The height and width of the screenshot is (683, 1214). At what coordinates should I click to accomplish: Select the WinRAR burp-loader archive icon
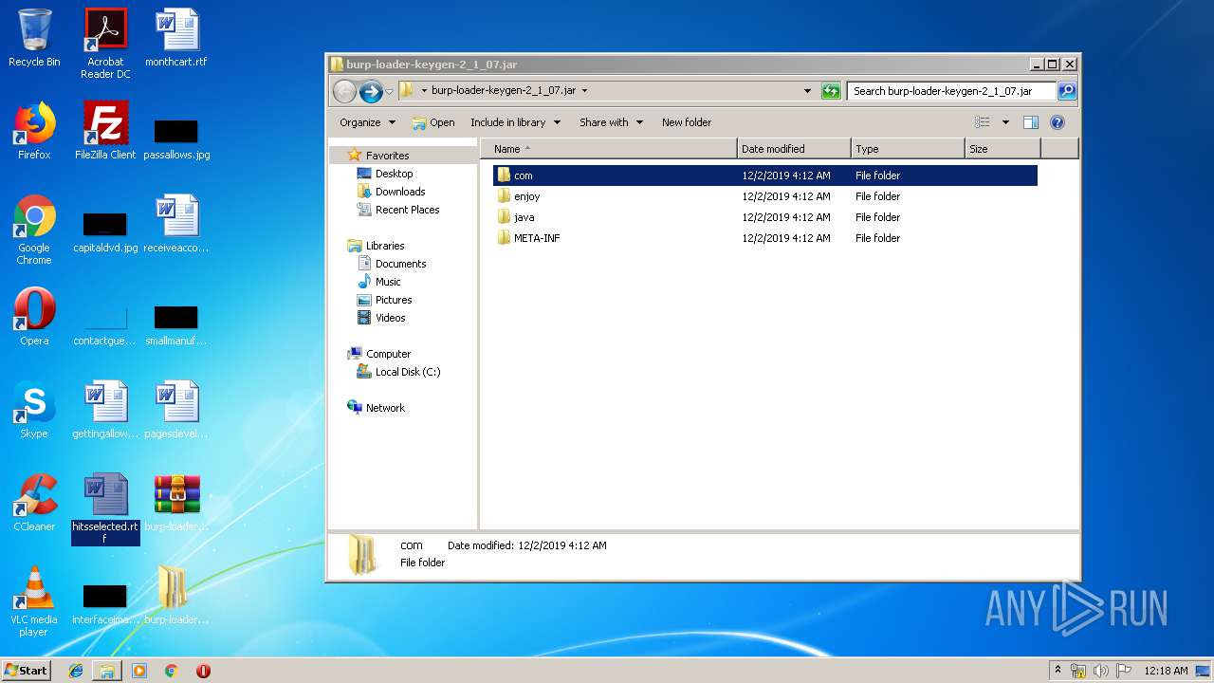(x=176, y=503)
